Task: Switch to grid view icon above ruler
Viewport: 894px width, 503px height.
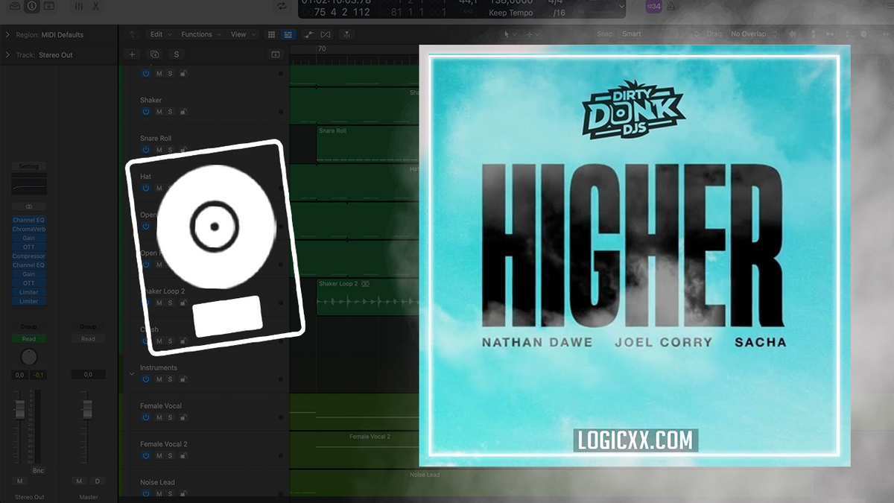Action: 272,34
